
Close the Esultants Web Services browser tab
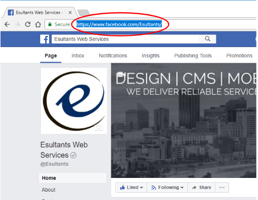pyautogui.click(x=70, y=13)
